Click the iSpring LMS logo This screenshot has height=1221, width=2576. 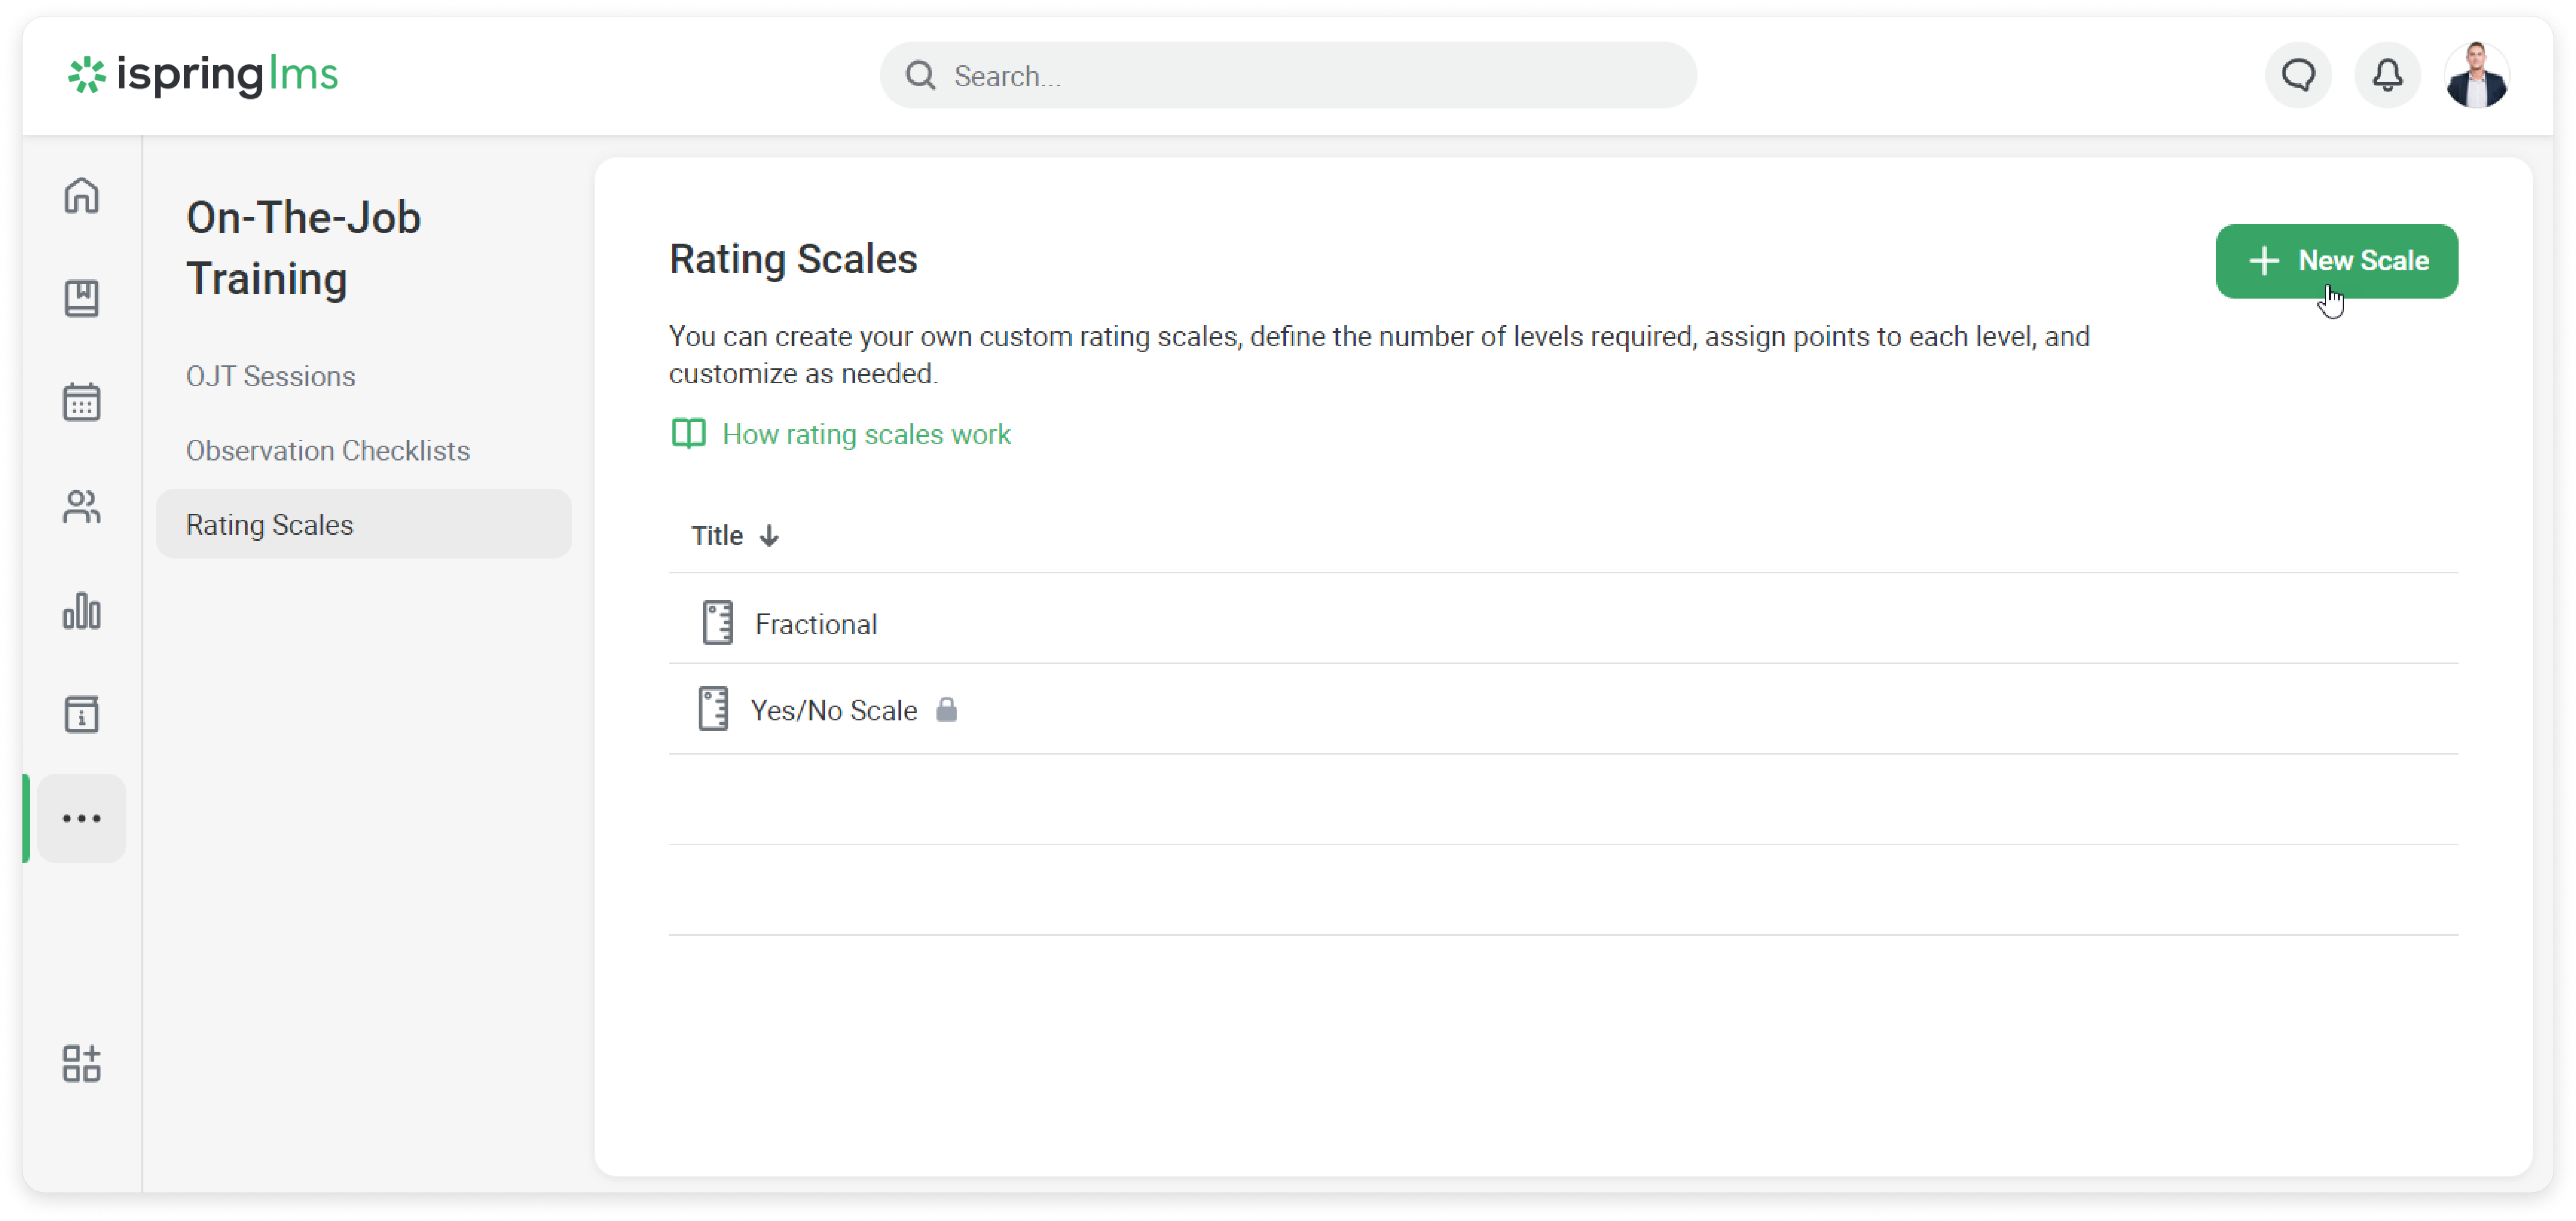click(203, 75)
